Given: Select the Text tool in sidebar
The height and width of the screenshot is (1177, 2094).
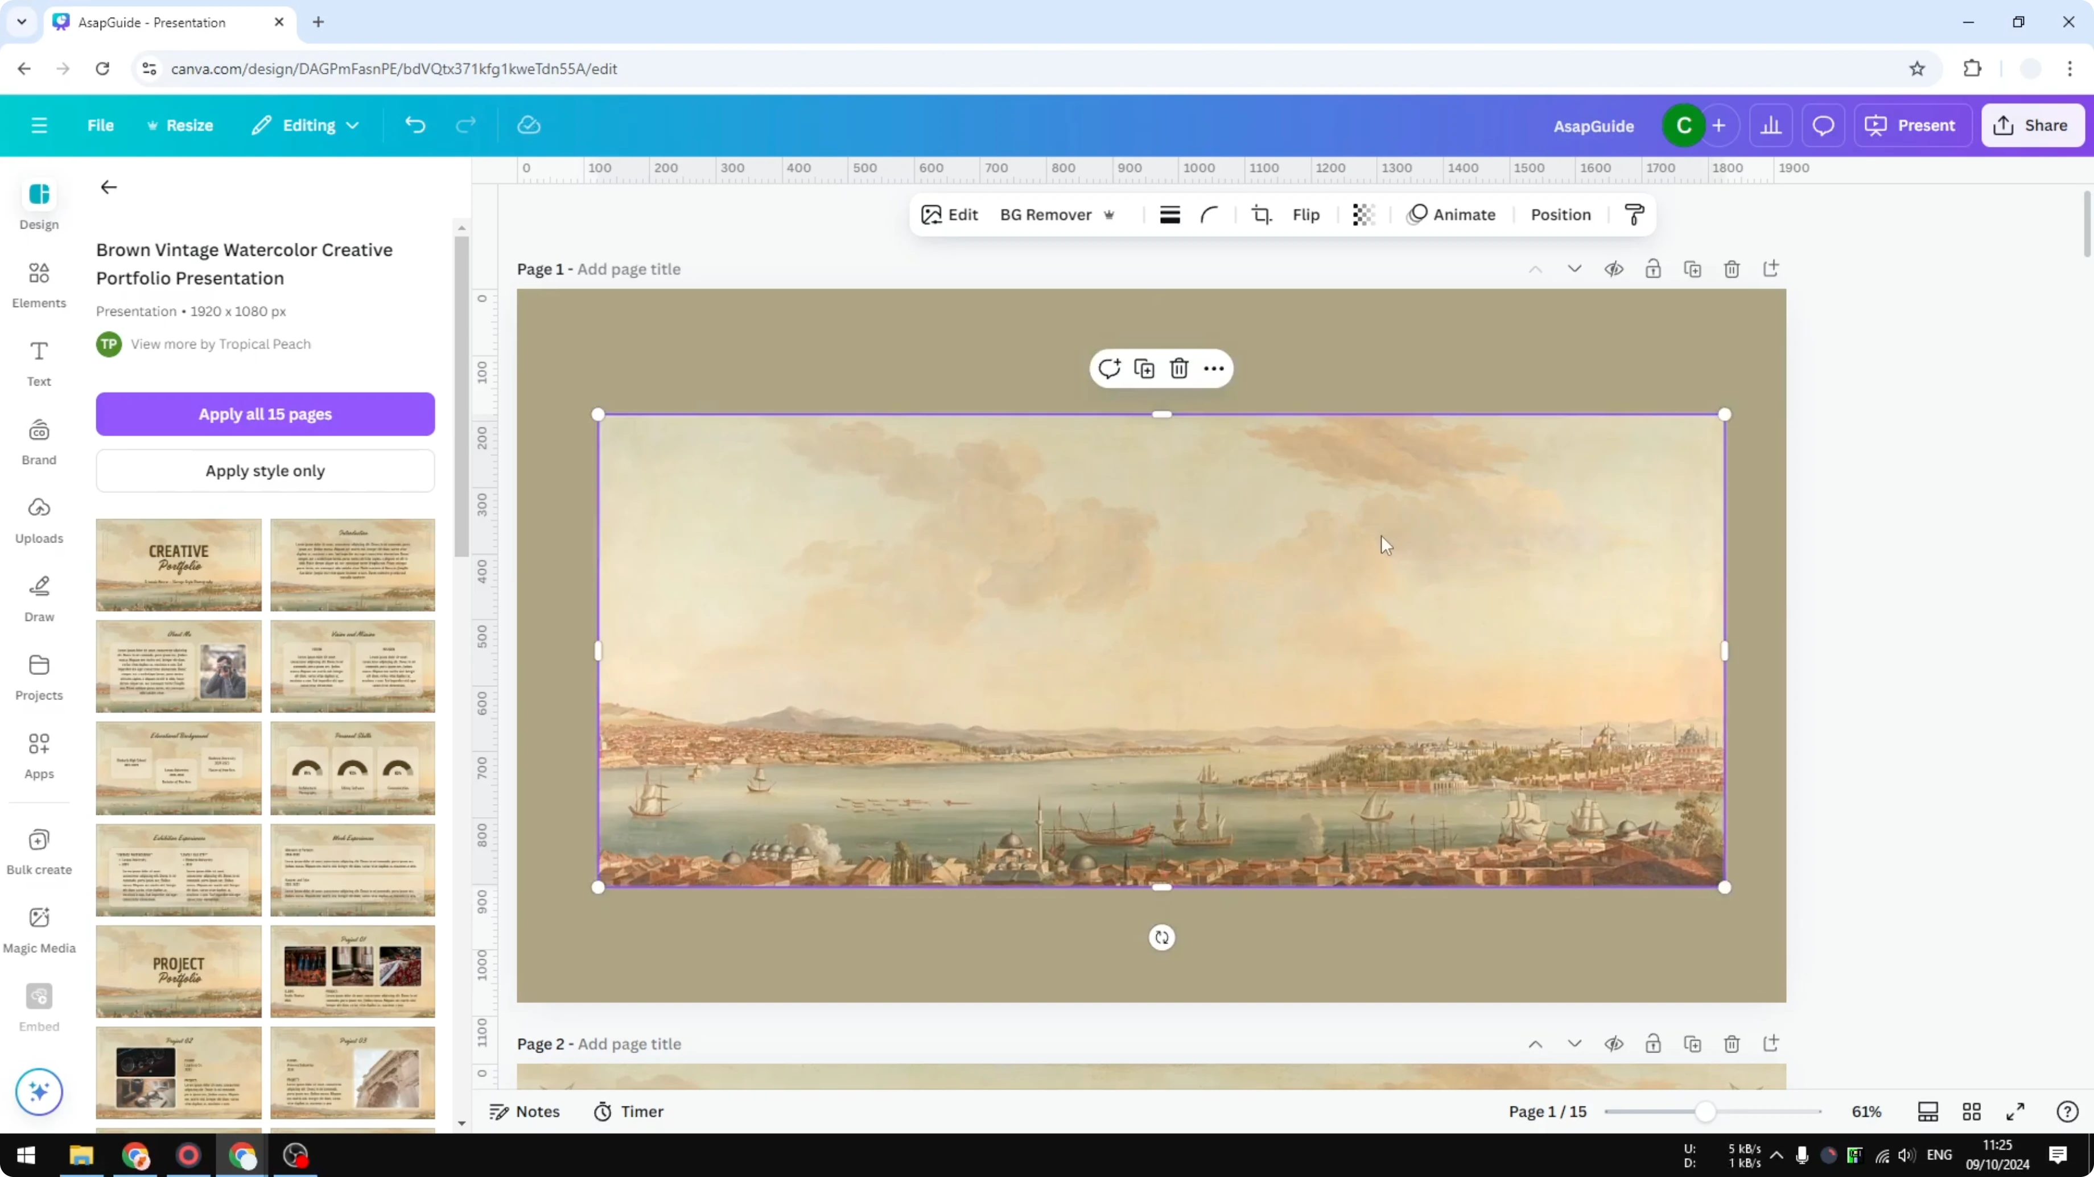Looking at the screenshot, I should (x=39, y=363).
